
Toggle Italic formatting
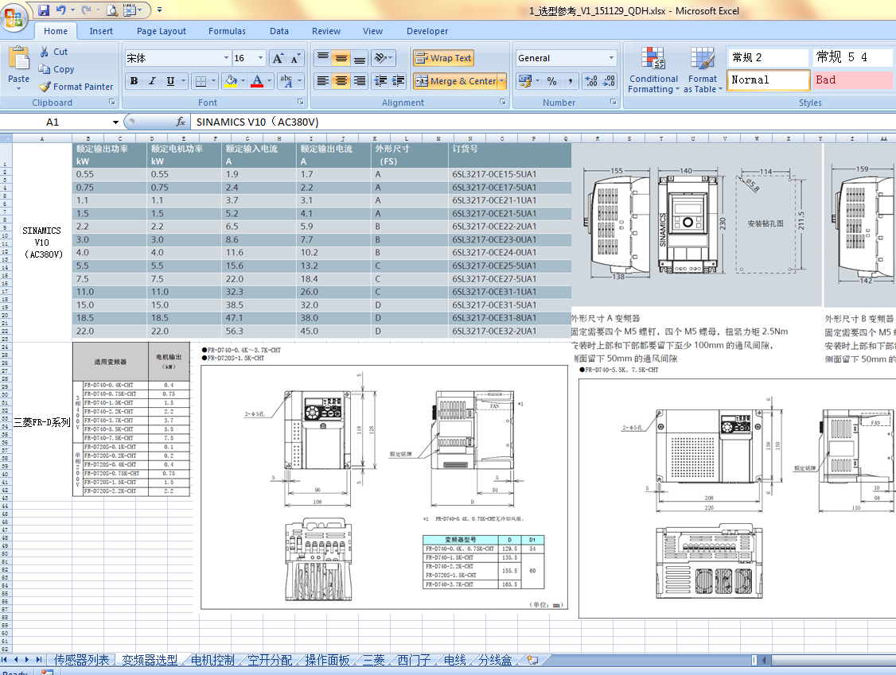click(x=152, y=81)
